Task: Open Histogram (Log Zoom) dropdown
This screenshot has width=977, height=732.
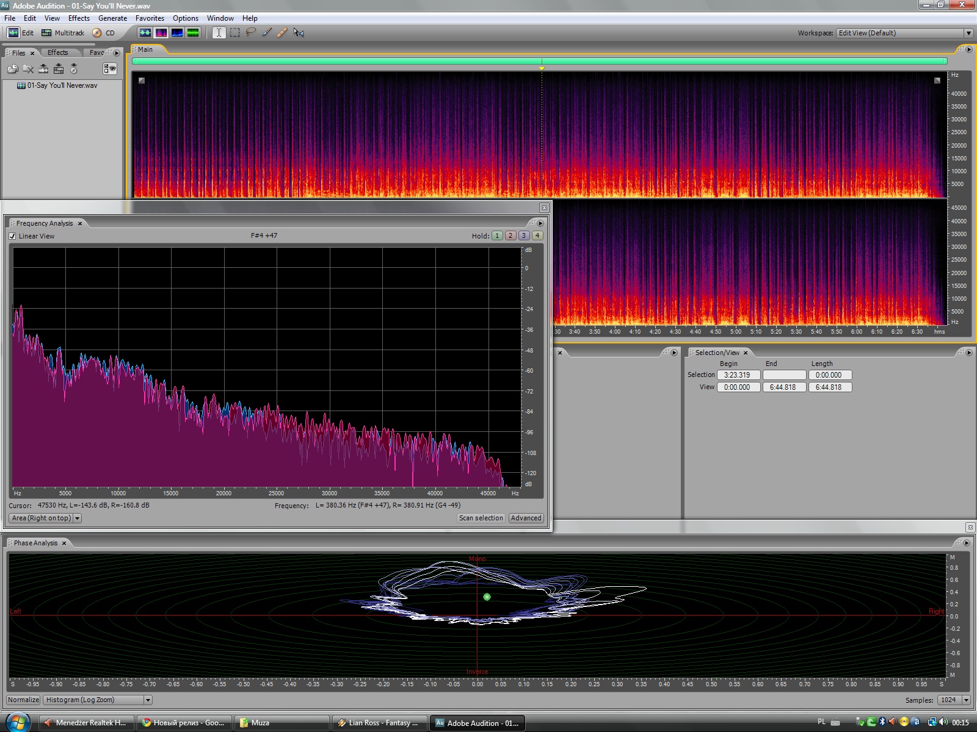Action: click(97, 700)
